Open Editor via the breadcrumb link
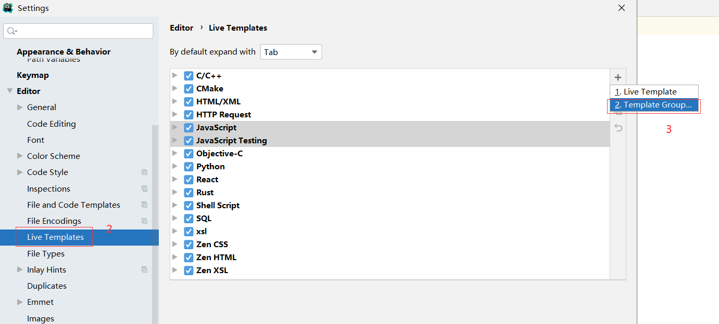 (x=181, y=28)
